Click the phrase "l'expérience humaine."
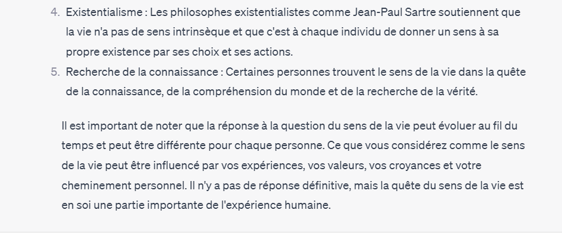 [x=276, y=206]
